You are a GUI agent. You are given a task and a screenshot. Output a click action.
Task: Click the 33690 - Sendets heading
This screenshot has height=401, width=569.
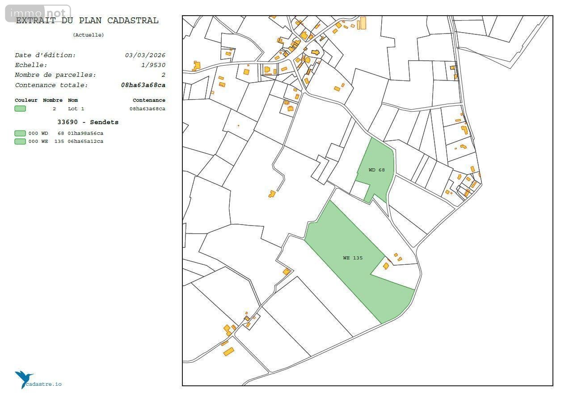[88, 122]
